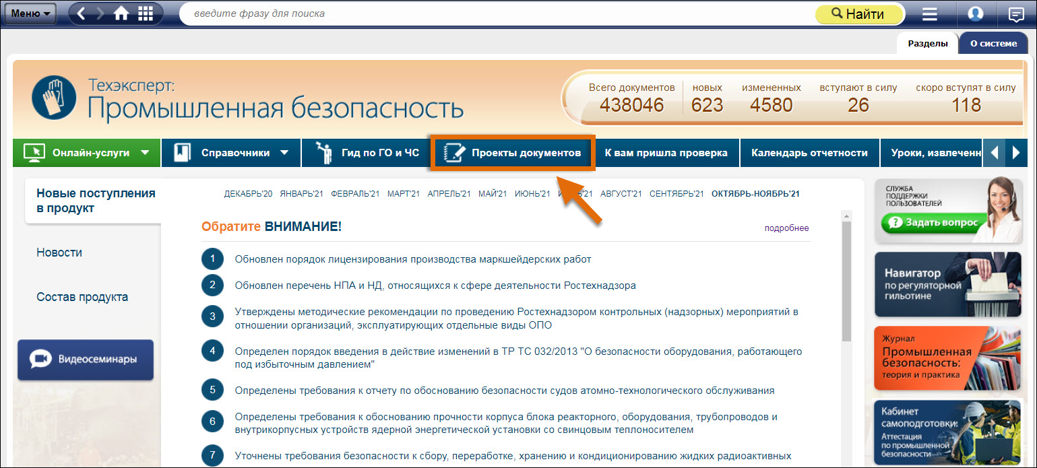Go forward with the right arrow navigation icon
1037x468 pixels.
click(101, 13)
